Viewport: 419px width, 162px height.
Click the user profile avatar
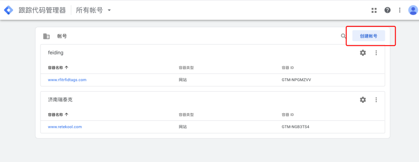point(413,10)
